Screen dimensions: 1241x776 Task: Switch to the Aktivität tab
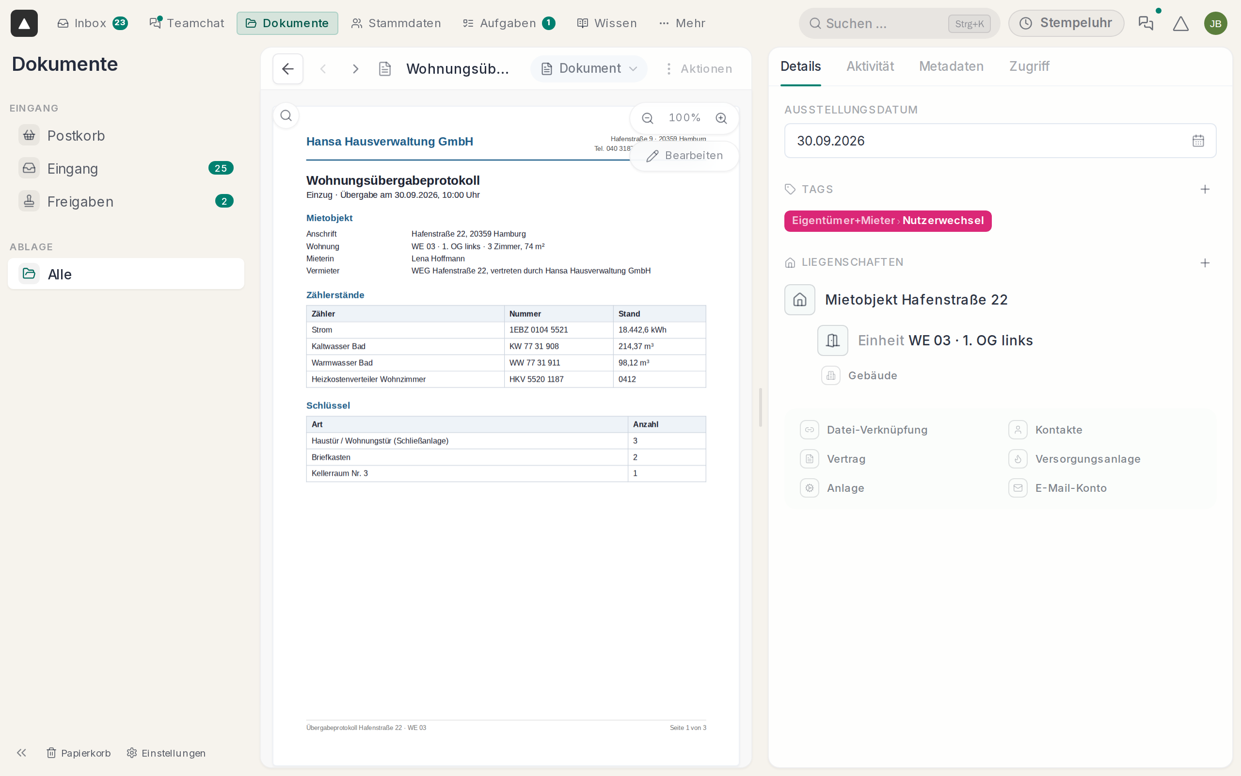(x=870, y=66)
